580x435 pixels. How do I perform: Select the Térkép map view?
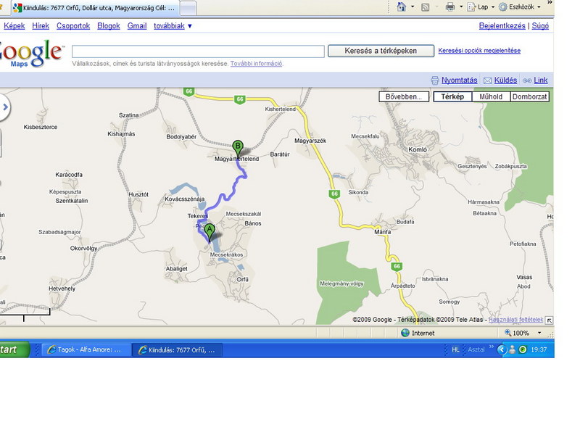point(452,96)
